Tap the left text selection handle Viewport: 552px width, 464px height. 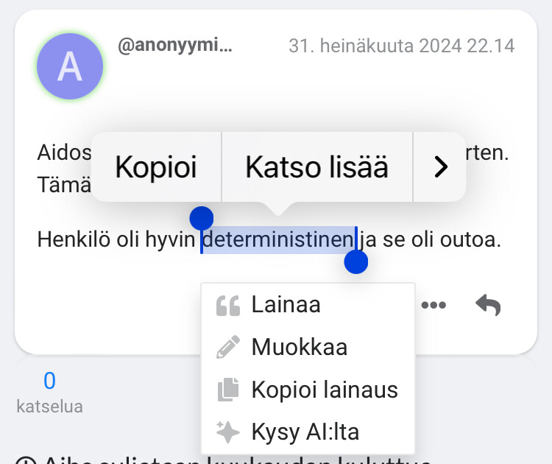tap(201, 219)
